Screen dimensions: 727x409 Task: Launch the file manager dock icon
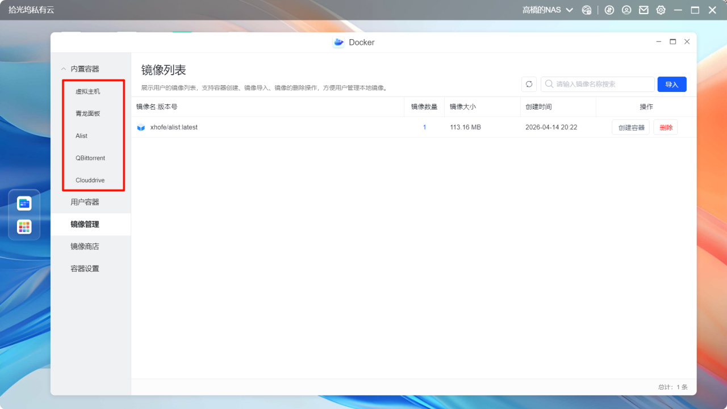(x=24, y=203)
